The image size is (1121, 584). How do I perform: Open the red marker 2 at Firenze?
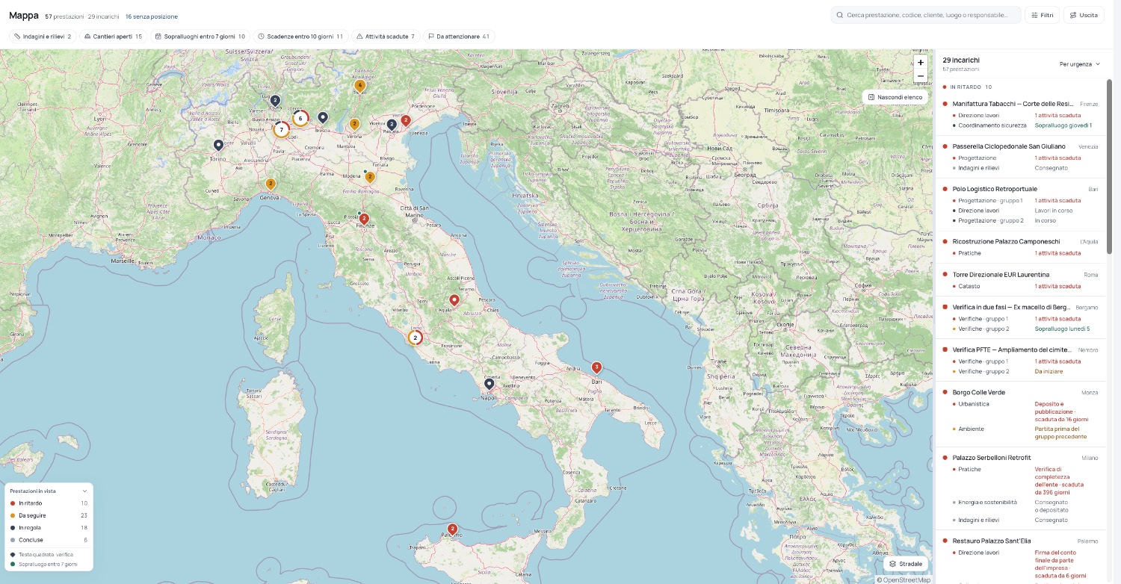pyautogui.click(x=364, y=219)
